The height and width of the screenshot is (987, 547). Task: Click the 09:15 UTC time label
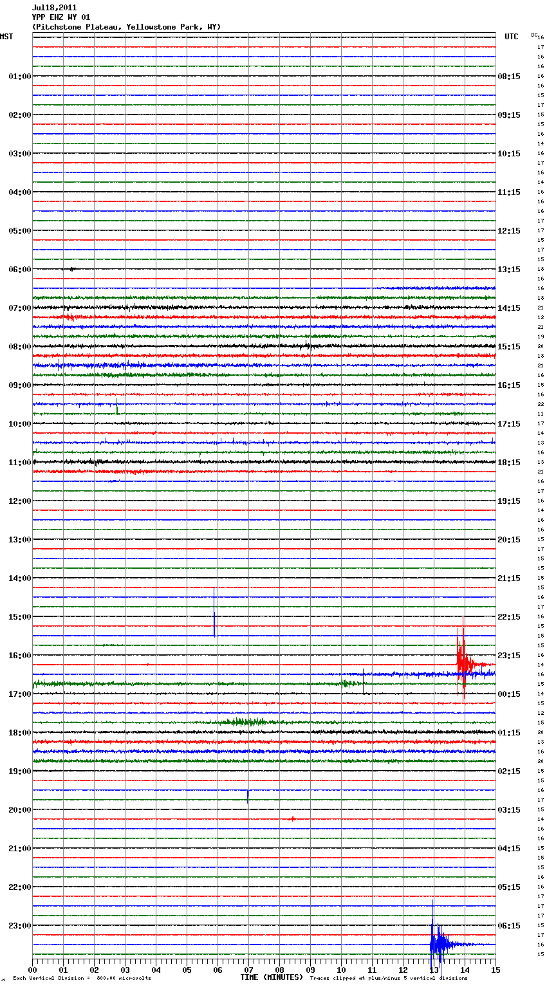point(509,115)
